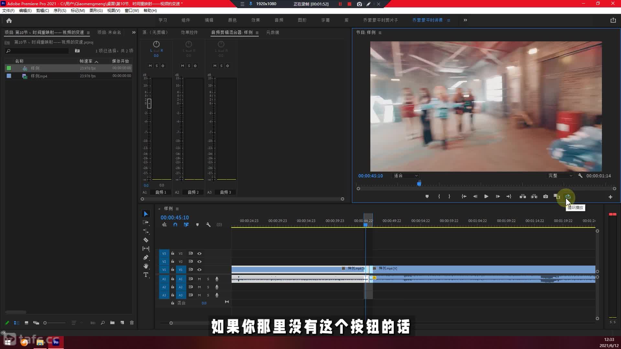The width and height of the screenshot is (621, 349).
Task: Toggle Snap in timeline
Action: [x=175, y=225]
